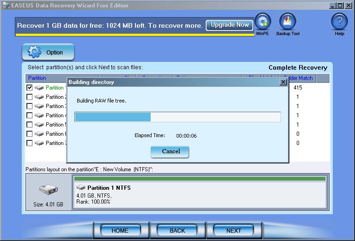Click the disk icon in Partition 4 row
This screenshot has height=241, width=355.
39,115
